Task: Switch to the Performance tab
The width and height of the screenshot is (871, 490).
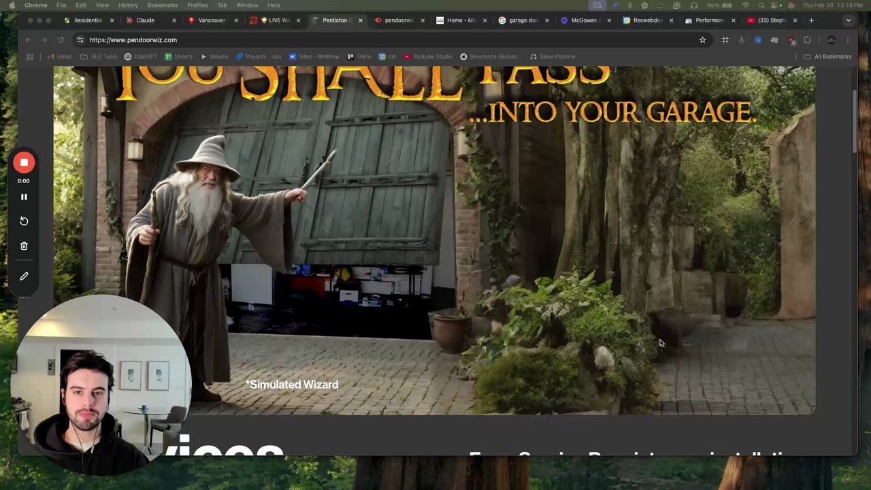Action: tap(710, 20)
